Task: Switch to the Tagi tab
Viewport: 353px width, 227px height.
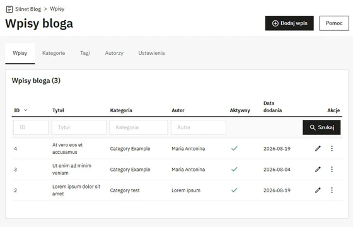Action: pyautogui.click(x=85, y=53)
